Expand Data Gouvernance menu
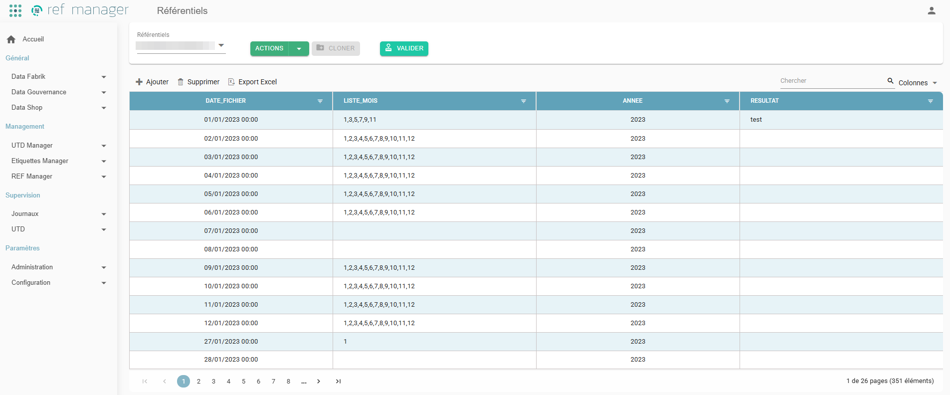Viewport: 950px width, 395px height. click(x=58, y=92)
